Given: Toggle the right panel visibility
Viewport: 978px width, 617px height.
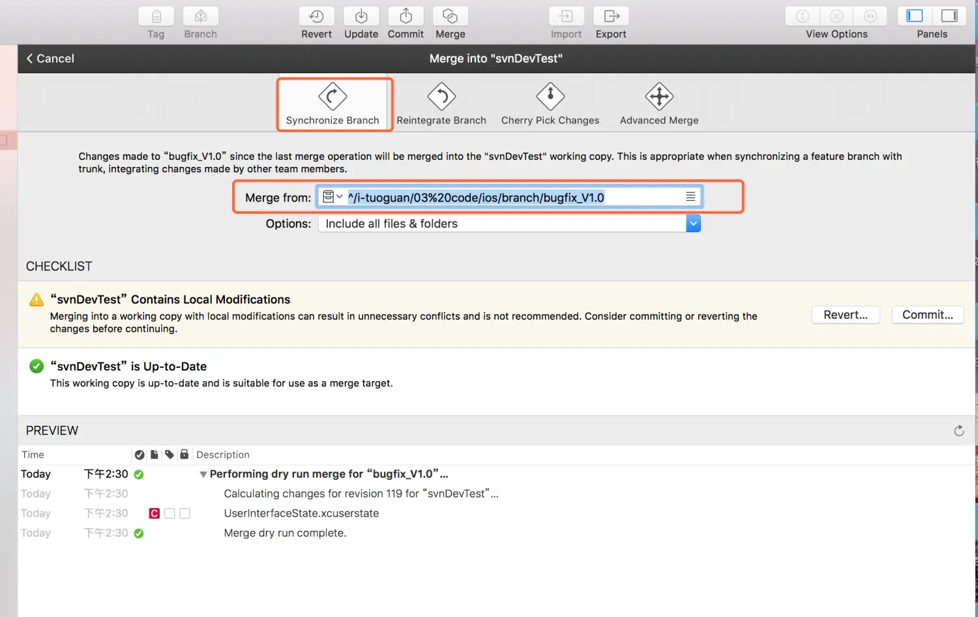Looking at the screenshot, I should pos(949,16).
